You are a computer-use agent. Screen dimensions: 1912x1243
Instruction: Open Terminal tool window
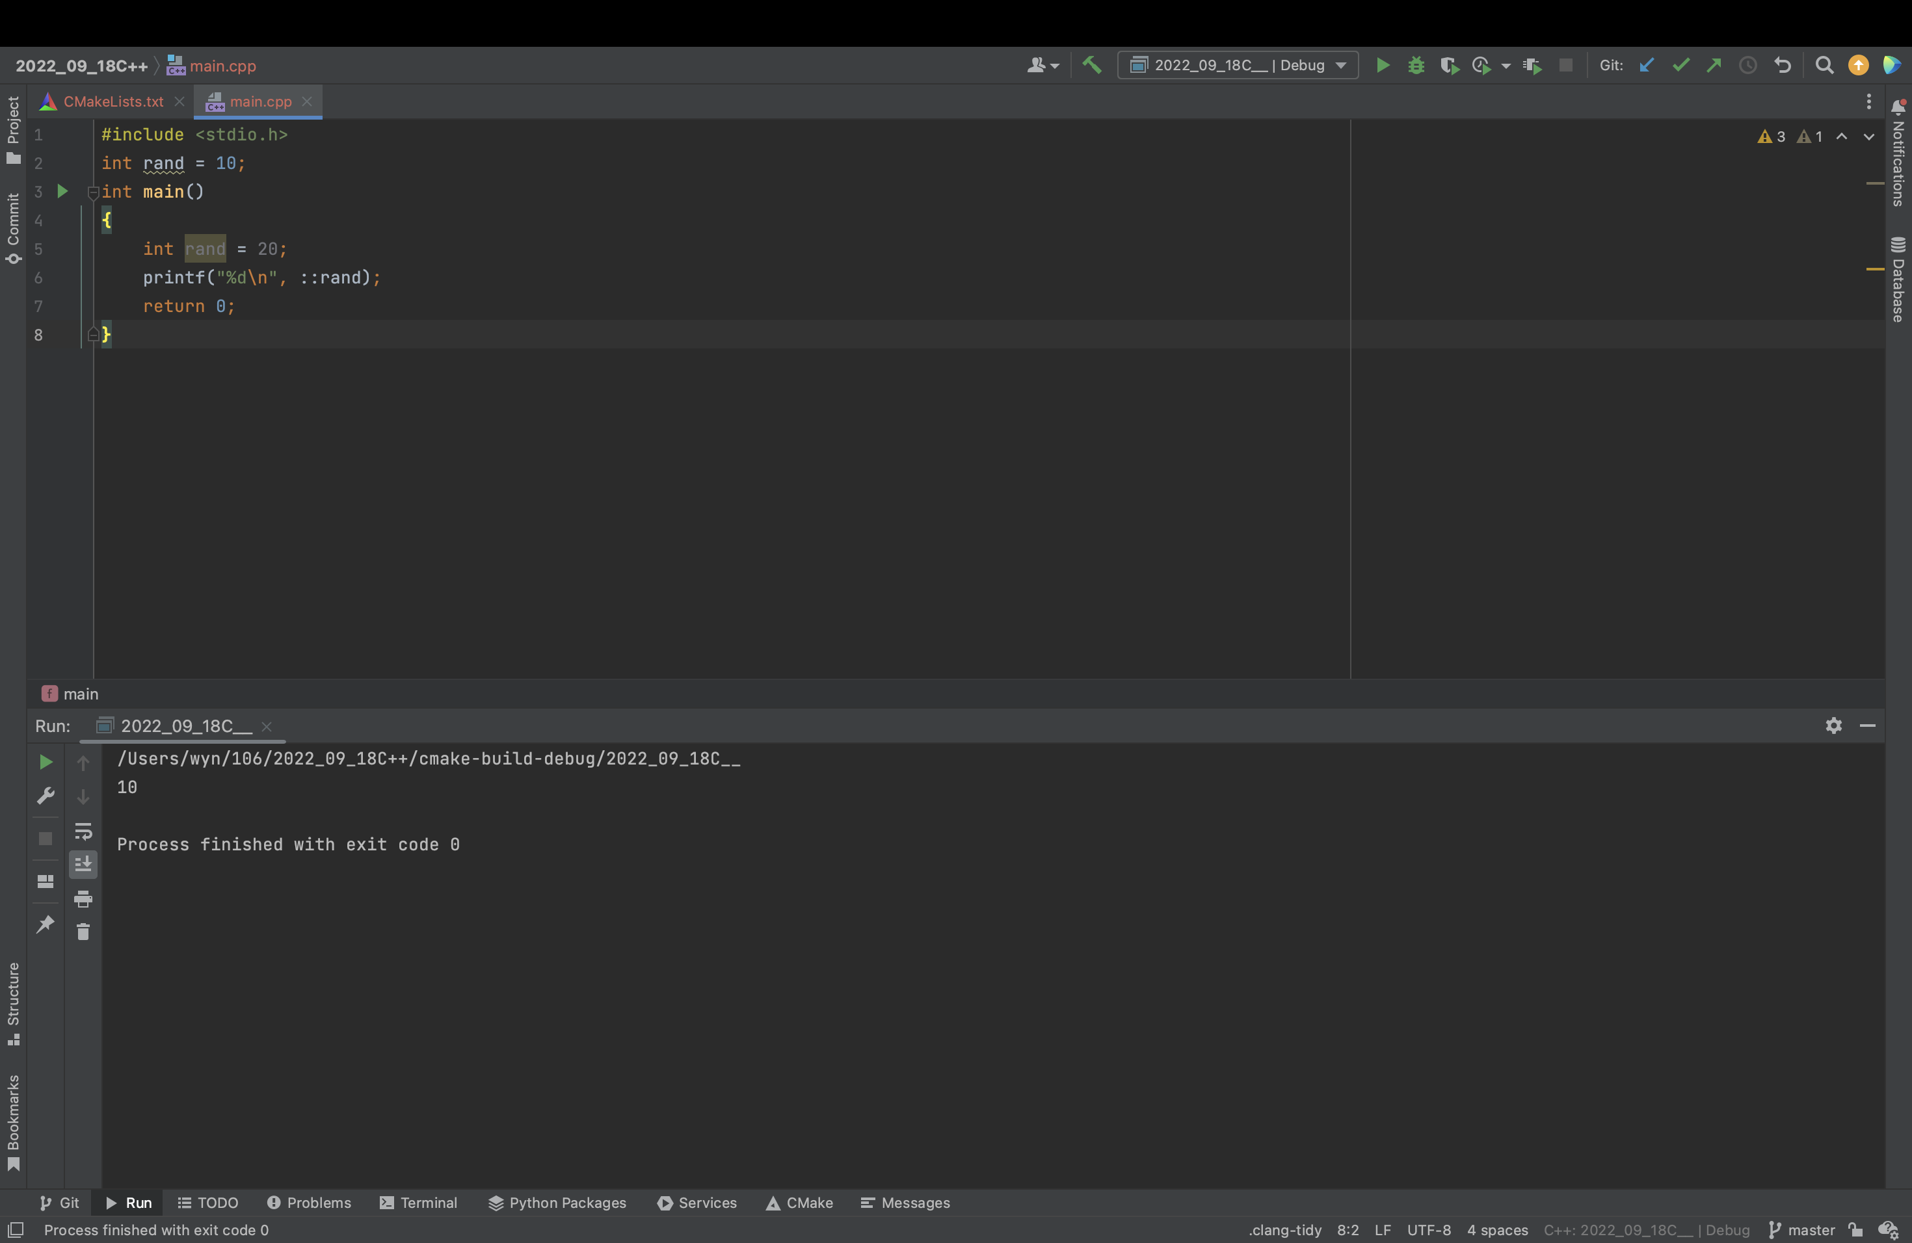(x=419, y=1202)
